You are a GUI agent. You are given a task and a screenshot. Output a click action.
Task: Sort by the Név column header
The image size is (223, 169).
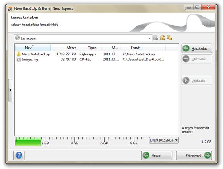point(33,48)
